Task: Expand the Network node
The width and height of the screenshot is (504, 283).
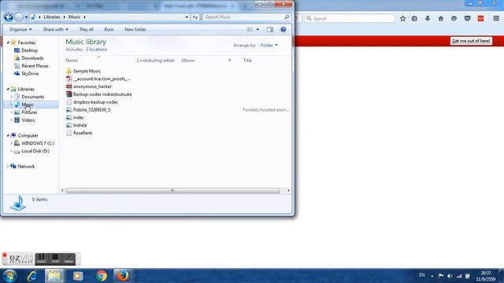Action: pos(8,166)
